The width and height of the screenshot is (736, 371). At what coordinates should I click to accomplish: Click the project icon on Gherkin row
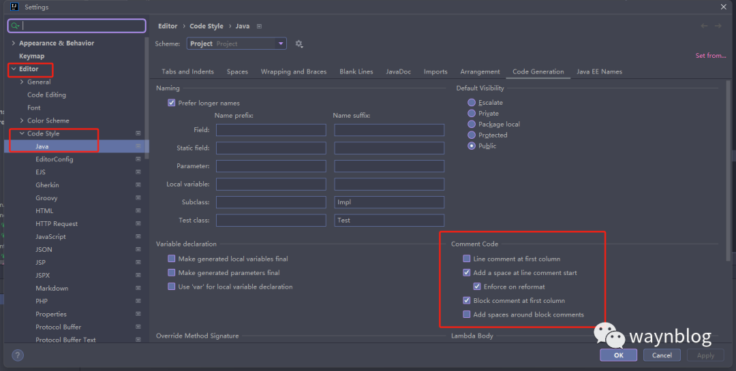(138, 184)
